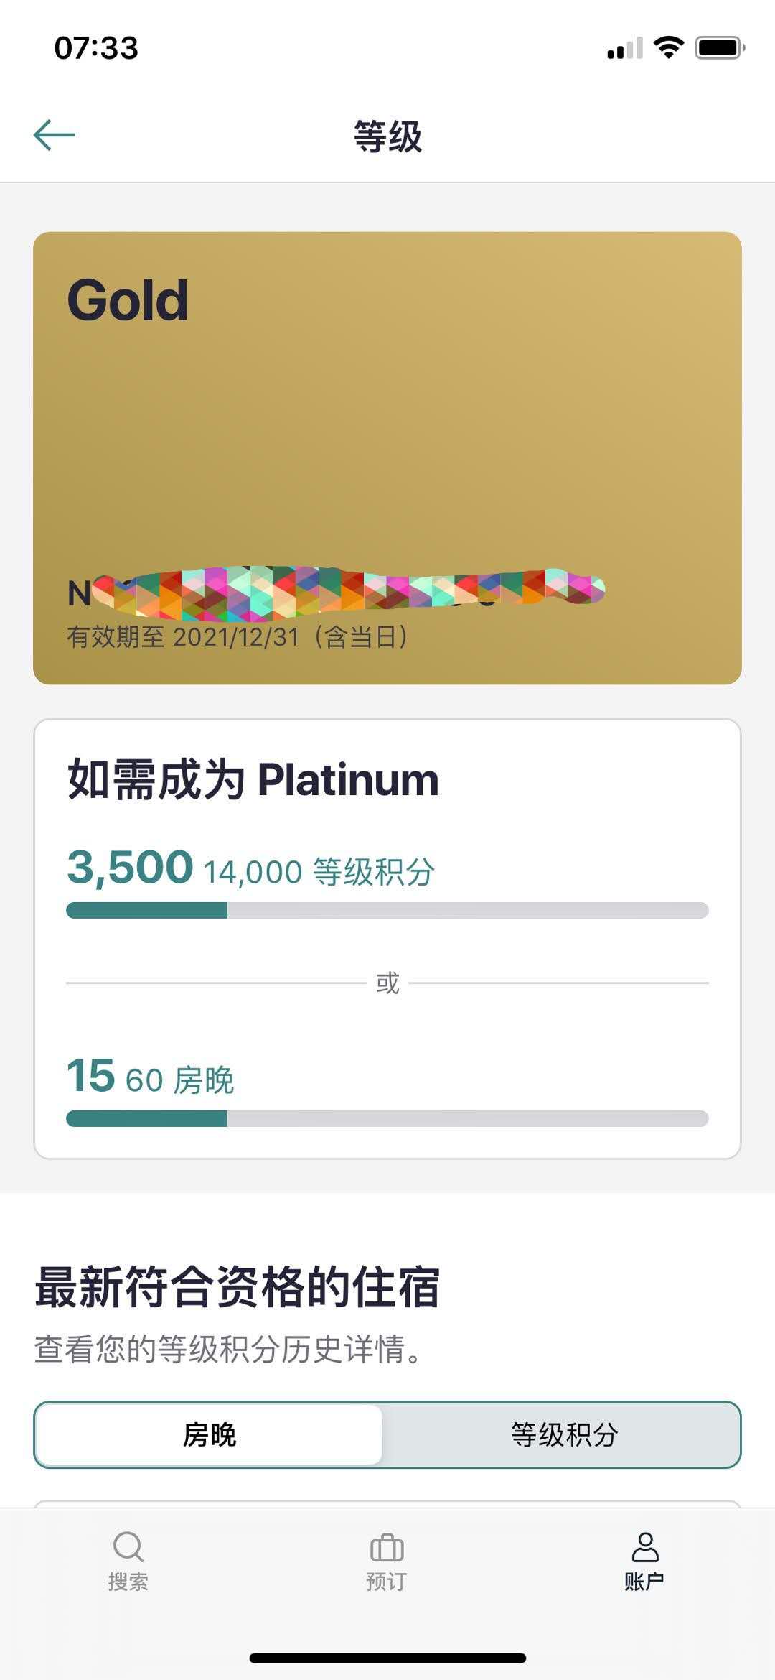Tap the 14,000 等级积分 target label
Image resolution: width=775 pixels, height=1680 pixels.
pyautogui.click(x=319, y=872)
